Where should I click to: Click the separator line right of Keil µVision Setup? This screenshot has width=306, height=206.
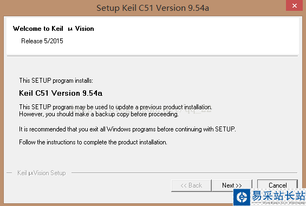185,172
